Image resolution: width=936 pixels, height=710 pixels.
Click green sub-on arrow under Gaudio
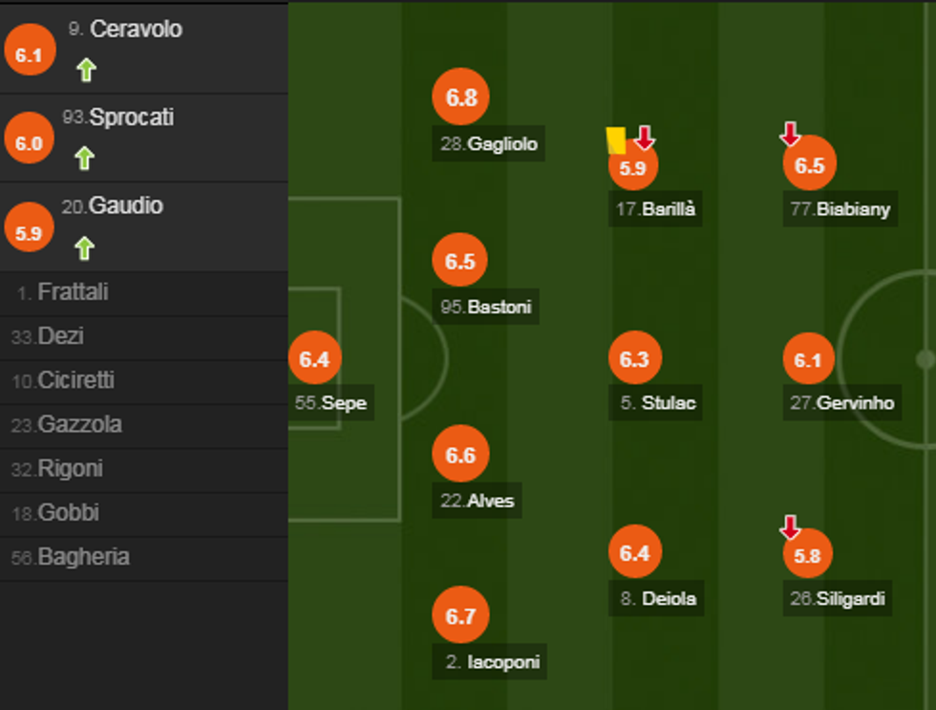coord(85,248)
